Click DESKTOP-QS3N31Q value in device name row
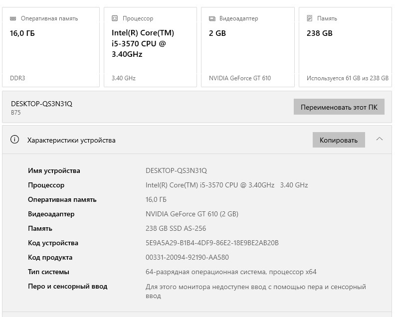This screenshot has width=396, height=317. pyautogui.click(x=176, y=170)
